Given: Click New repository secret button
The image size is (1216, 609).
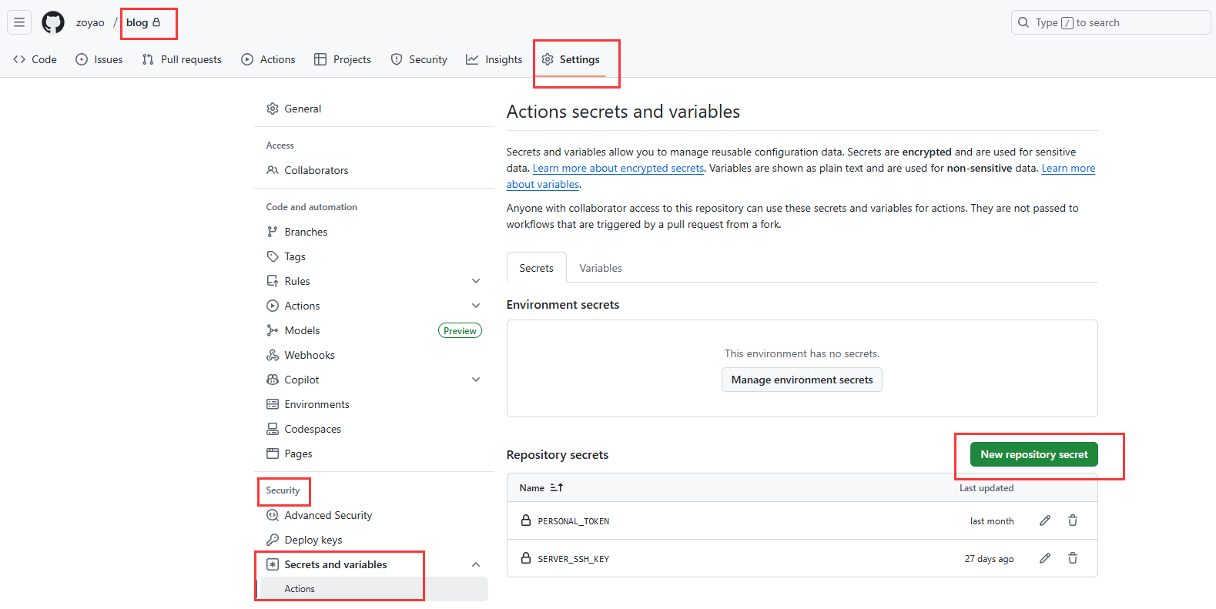Looking at the screenshot, I should pyautogui.click(x=1033, y=454).
